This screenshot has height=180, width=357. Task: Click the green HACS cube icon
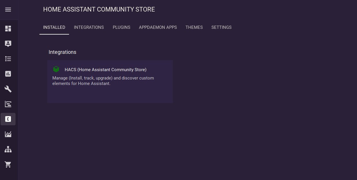pos(56,69)
